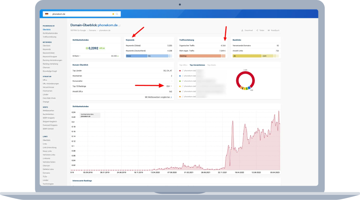Click external link icon of first directory row
Viewport: 360px width, 200px height.
tap(183, 70)
